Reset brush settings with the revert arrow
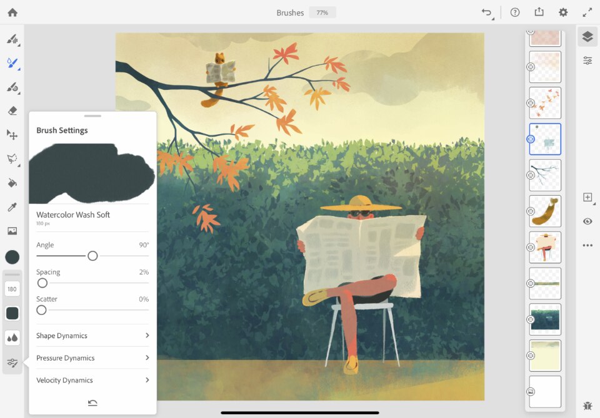Viewport: 600px width, 418px height. tap(92, 403)
